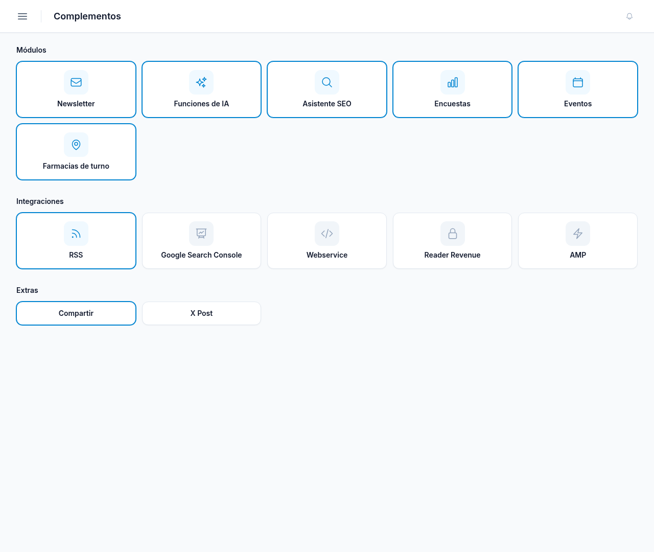
Task: Enable the AMP lightning bolt icon
Action: tap(578, 234)
